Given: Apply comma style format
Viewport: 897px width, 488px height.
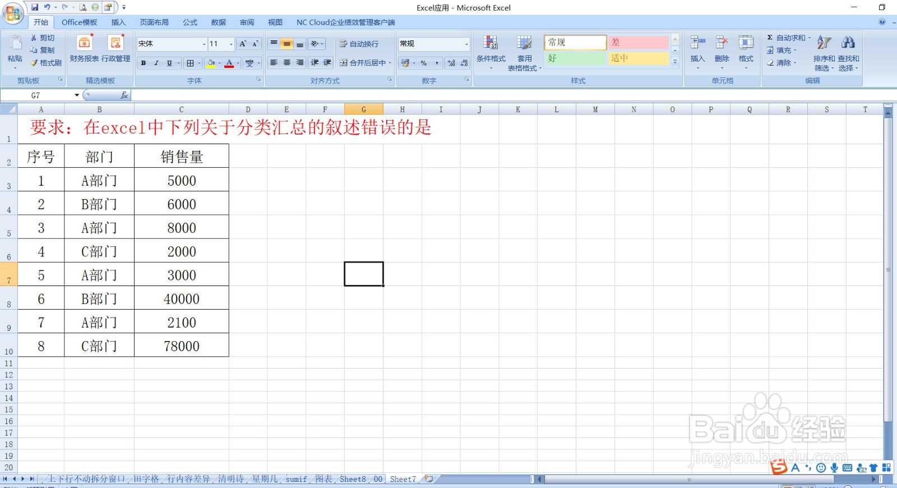Looking at the screenshot, I should pyautogui.click(x=437, y=63).
